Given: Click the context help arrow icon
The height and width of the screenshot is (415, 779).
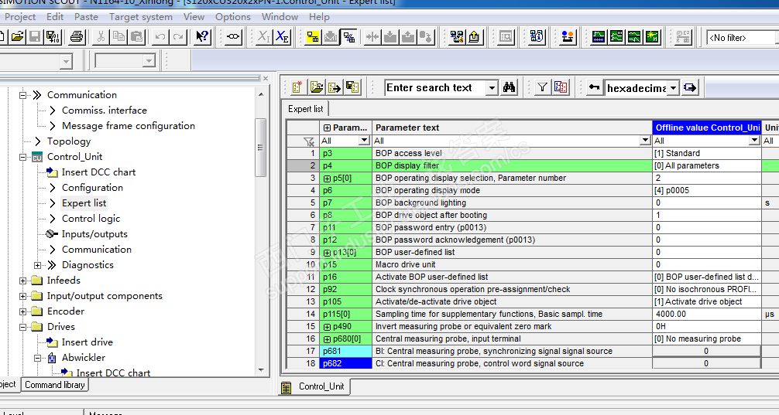Looking at the screenshot, I should pyautogui.click(x=201, y=36).
